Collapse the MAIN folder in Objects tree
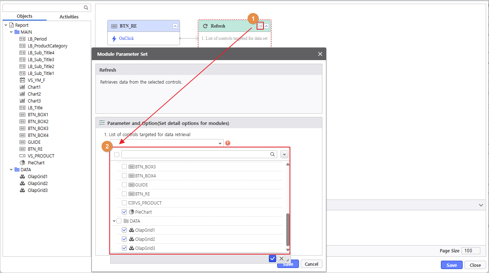 [11, 32]
